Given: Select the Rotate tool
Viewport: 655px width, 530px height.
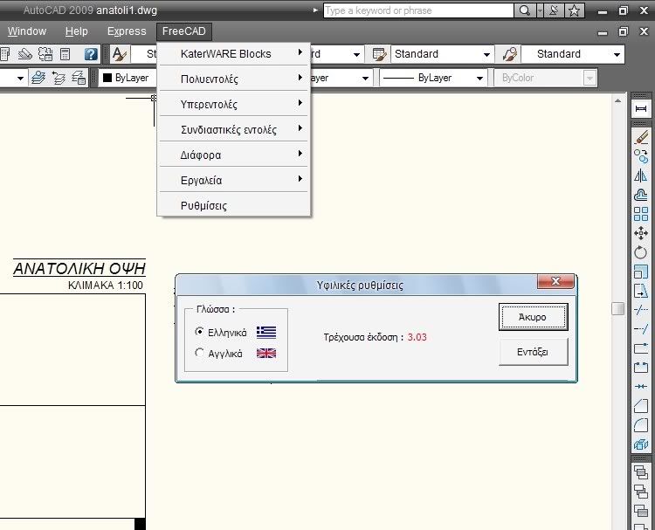Looking at the screenshot, I should point(641,252).
